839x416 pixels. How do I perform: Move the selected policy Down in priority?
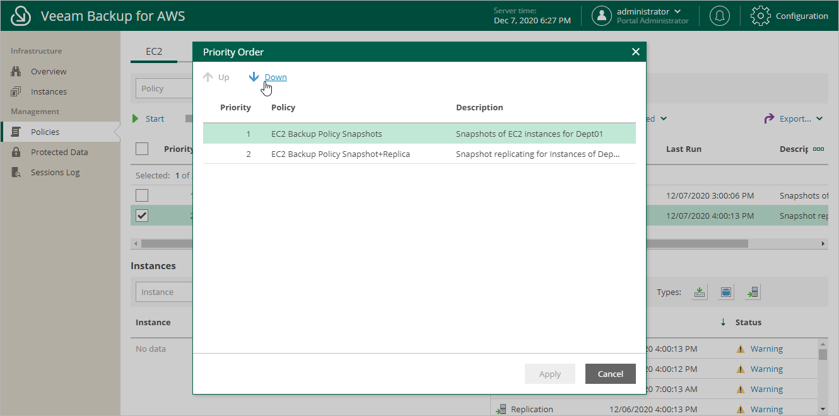(x=276, y=77)
